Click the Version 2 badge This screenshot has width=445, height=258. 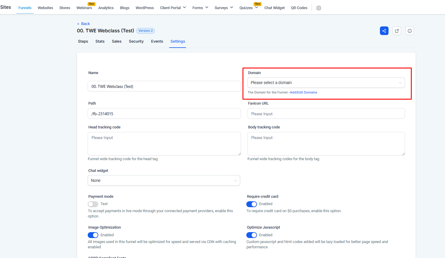coord(145,31)
